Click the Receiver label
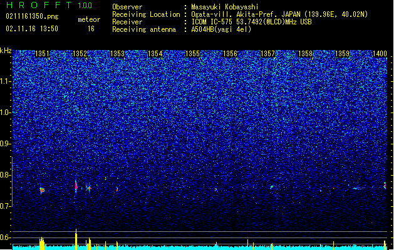 tap(127, 22)
